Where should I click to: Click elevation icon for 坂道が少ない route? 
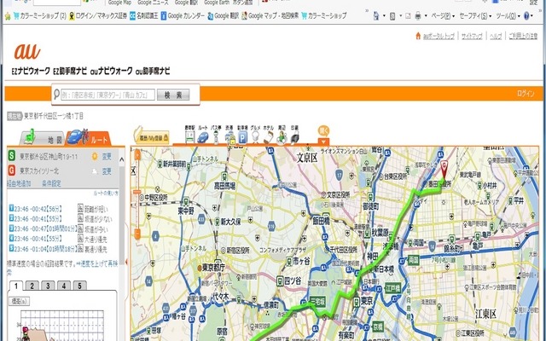[x=80, y=218]
